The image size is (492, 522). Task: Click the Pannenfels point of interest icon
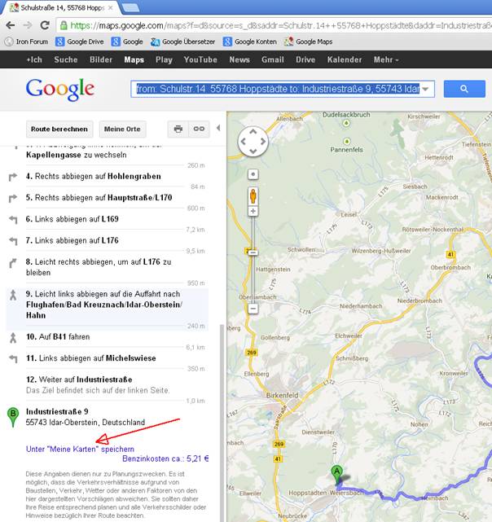(x=347, y=142)
